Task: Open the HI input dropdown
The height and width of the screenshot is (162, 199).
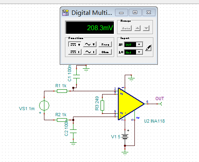Action: 139,44
